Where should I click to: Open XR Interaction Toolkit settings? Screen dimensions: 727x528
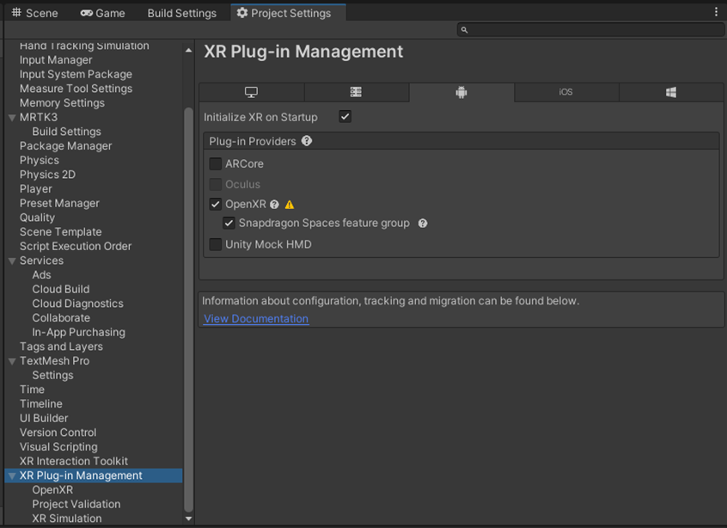coord(73,462)
